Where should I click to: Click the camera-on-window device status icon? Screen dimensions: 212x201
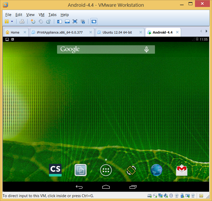coord(187,196)
